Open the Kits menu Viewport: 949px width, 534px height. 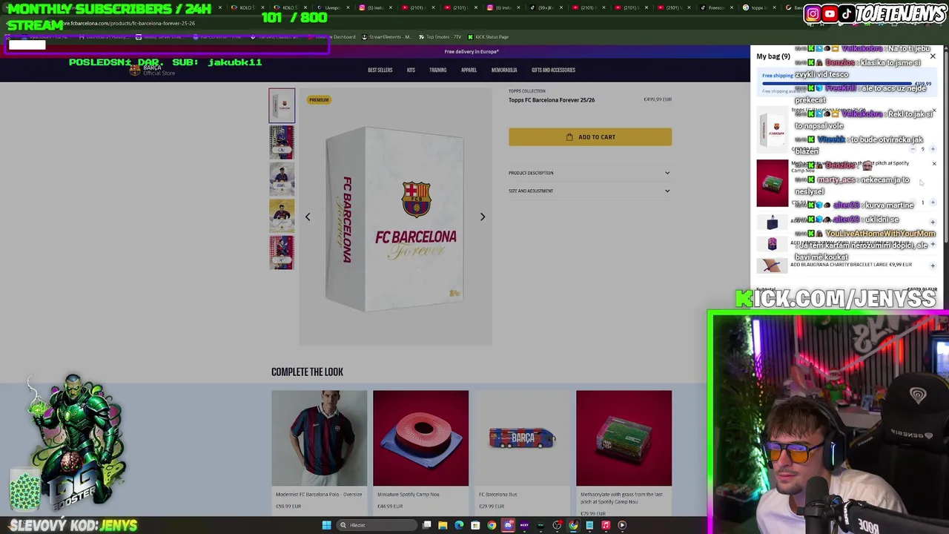[411, 70]
